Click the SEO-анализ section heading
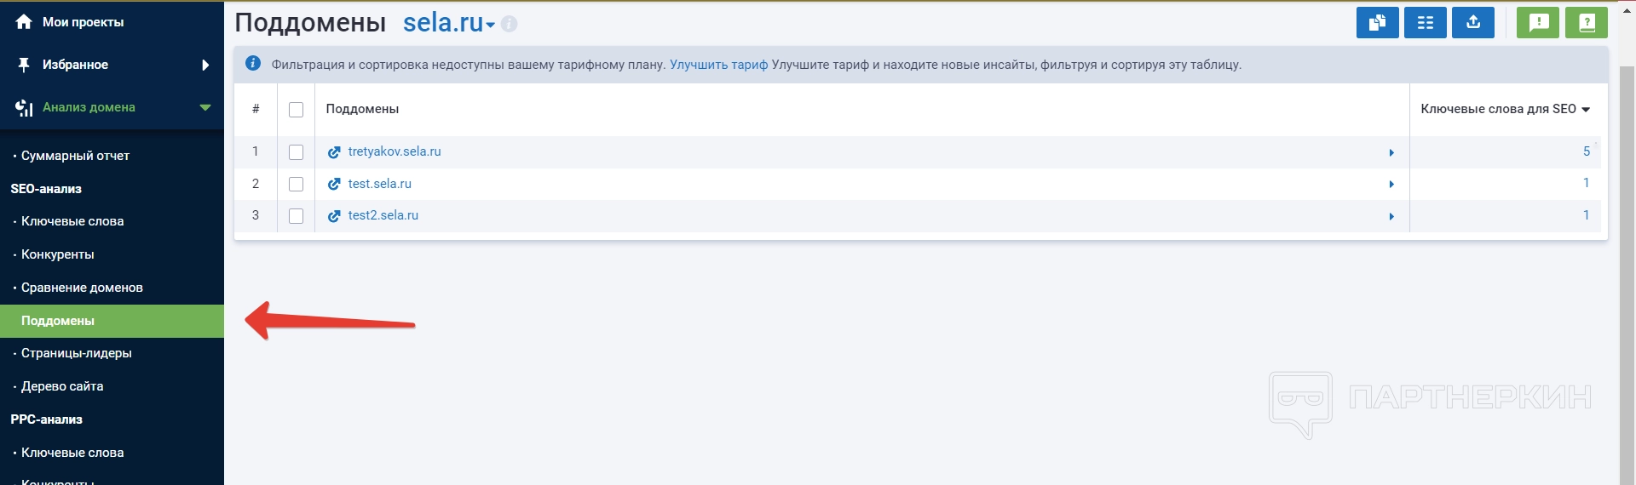 tap(46, 189)
